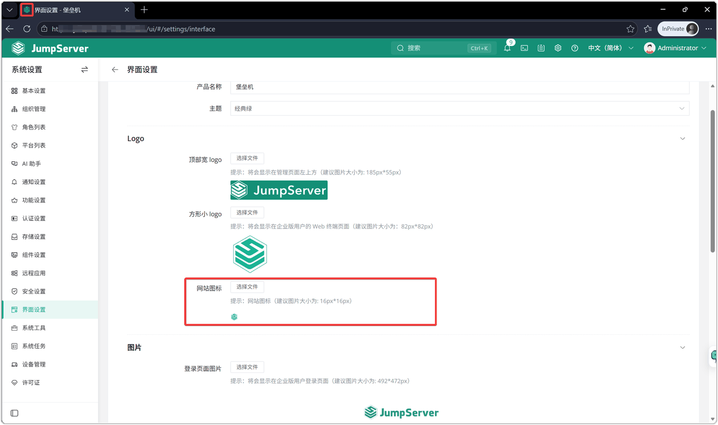The height and width of the screenshot is (425, 718).
Task: Click the 产品名称 input field
Action: pyautogui.click(x=460, y=87)
